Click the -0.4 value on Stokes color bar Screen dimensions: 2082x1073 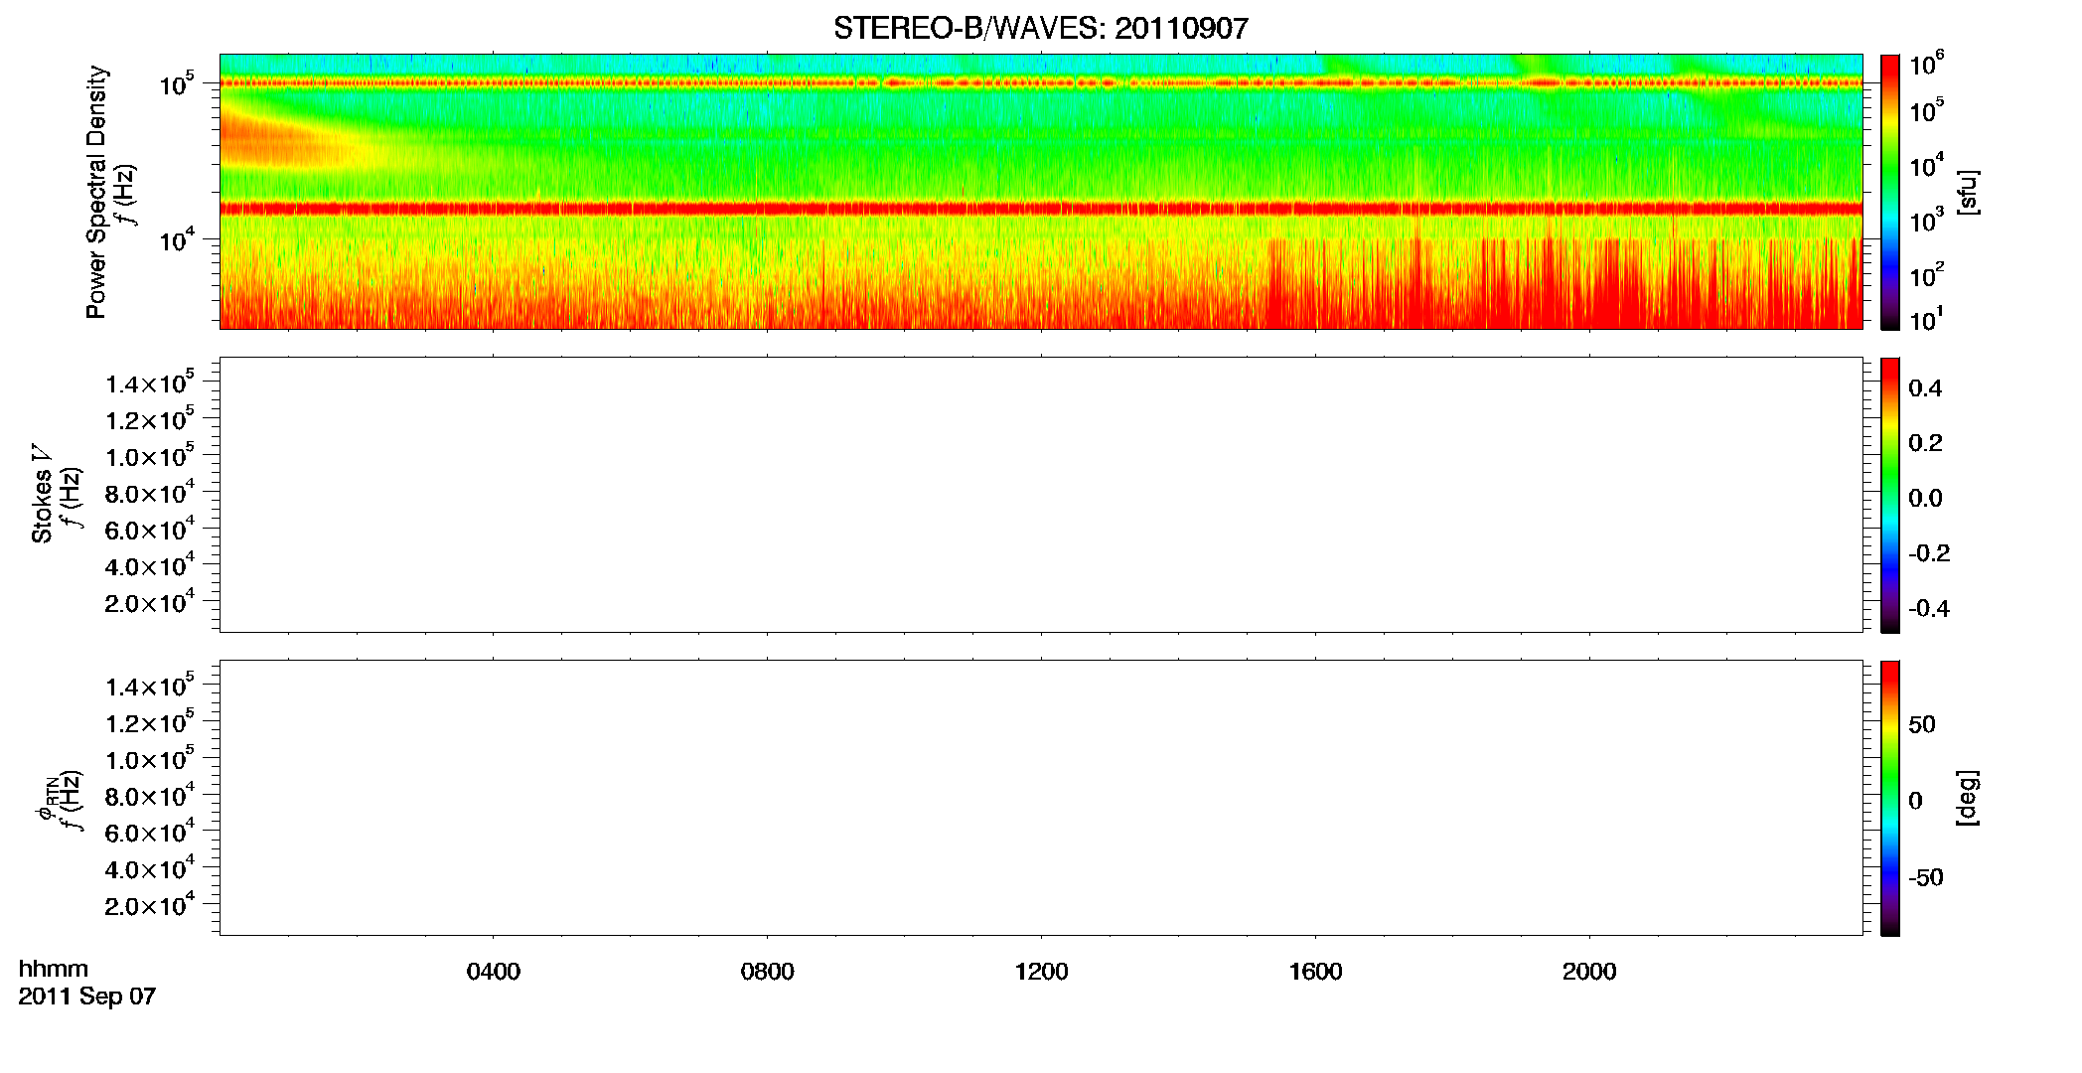(1929, 608)
